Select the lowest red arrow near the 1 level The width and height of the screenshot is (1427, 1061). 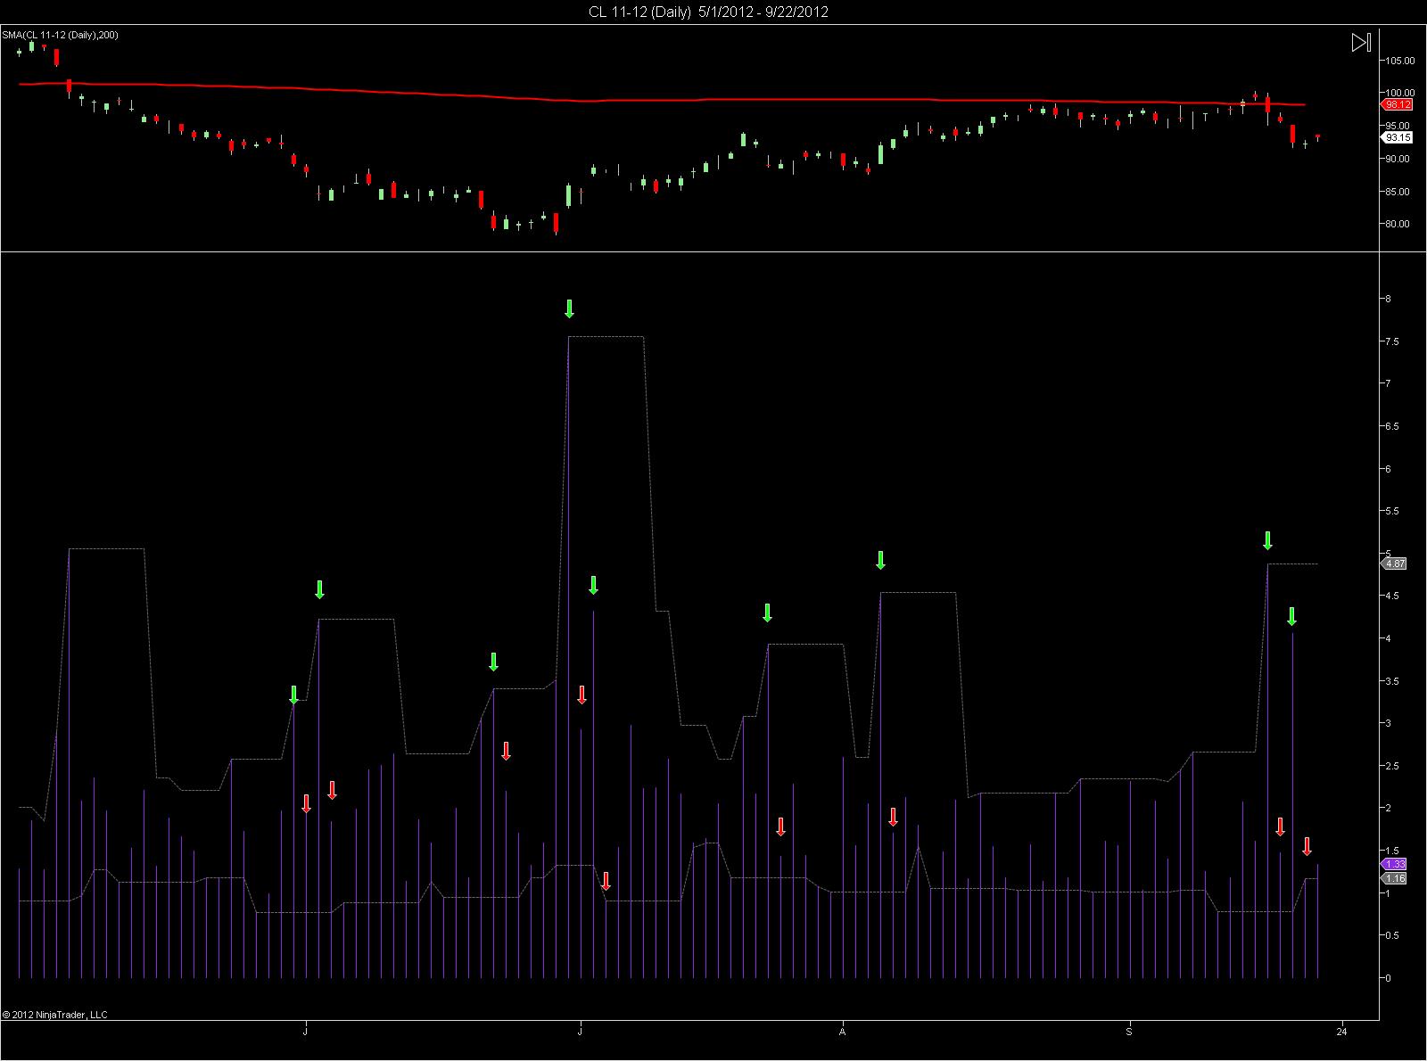pyautogui.click(x=606, y=881)
